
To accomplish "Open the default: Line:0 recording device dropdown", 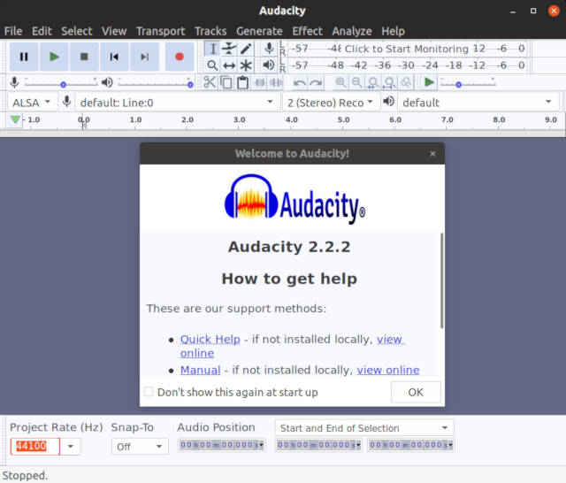I will [177, 103].
